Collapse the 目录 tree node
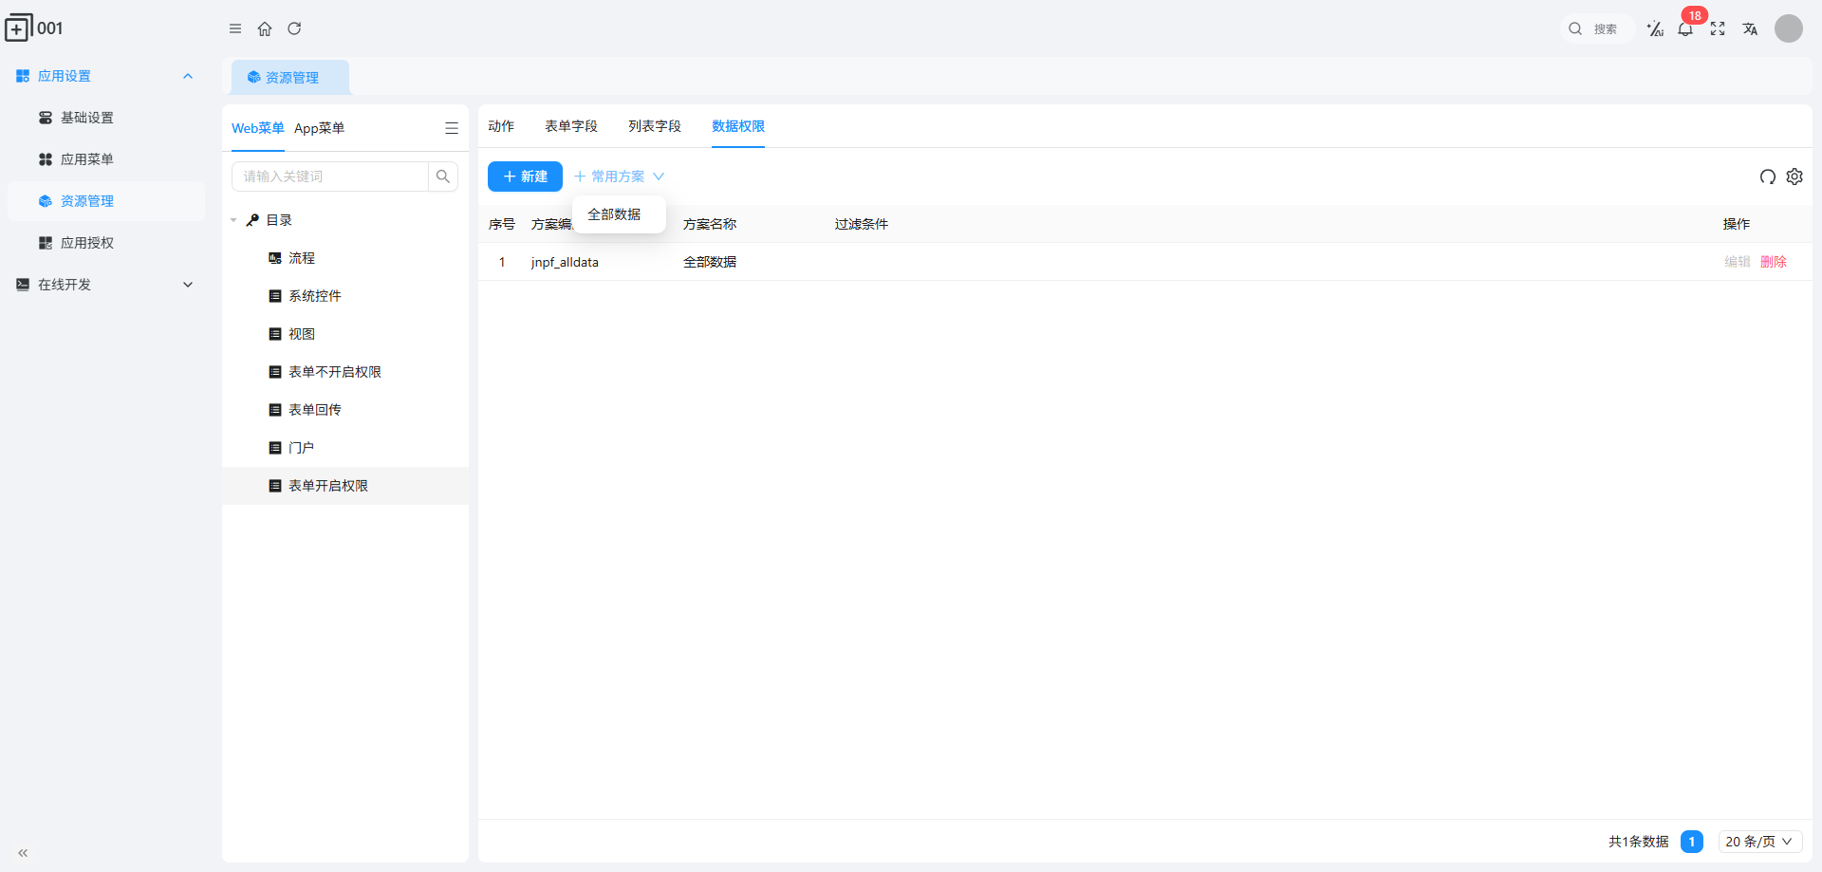 (233, 220)
